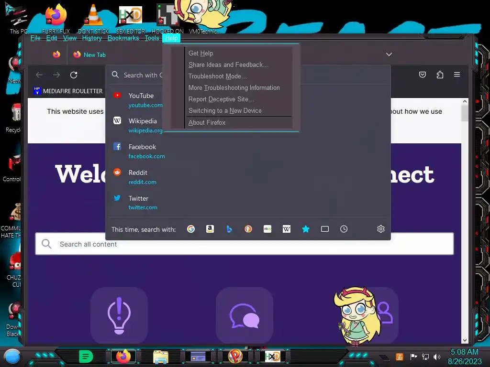The width and height of the screenshot is (490, 367).
Task: Reload the page with the refresh icon
Action: 74,75
